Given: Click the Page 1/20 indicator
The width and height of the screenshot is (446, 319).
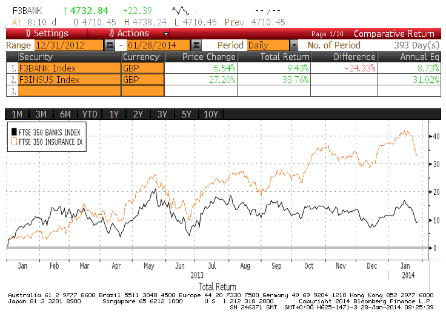Looking at the screenshot, I should [x=327, y=34].
